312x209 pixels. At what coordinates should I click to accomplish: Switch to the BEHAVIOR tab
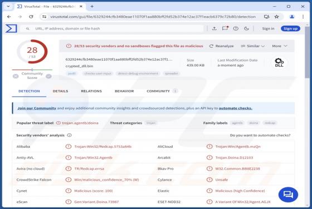[x=124, y=91]
